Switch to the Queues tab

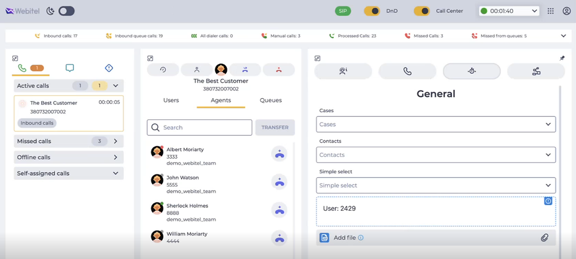click(x=271, y=100)
